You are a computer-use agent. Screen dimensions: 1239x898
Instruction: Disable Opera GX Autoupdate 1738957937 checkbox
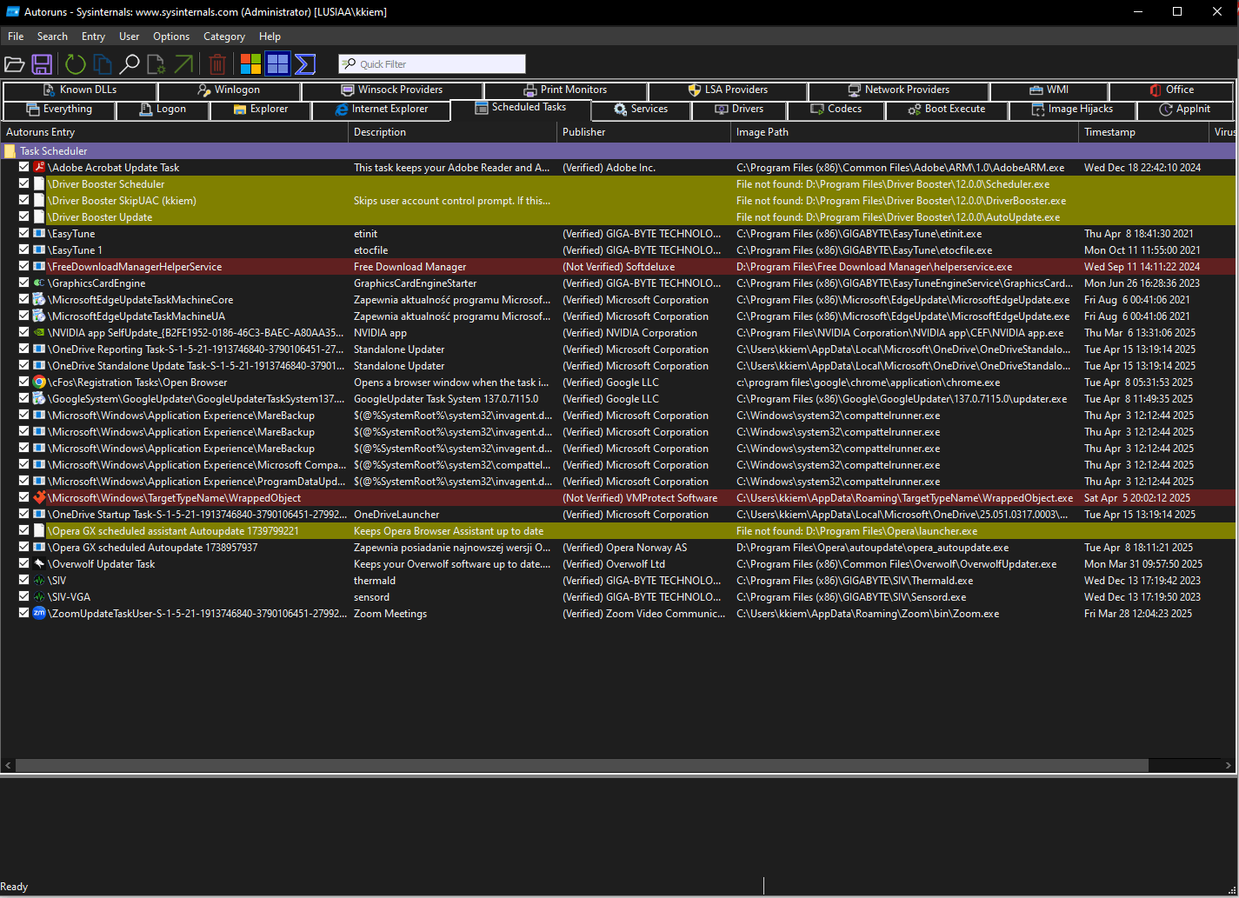24,547
